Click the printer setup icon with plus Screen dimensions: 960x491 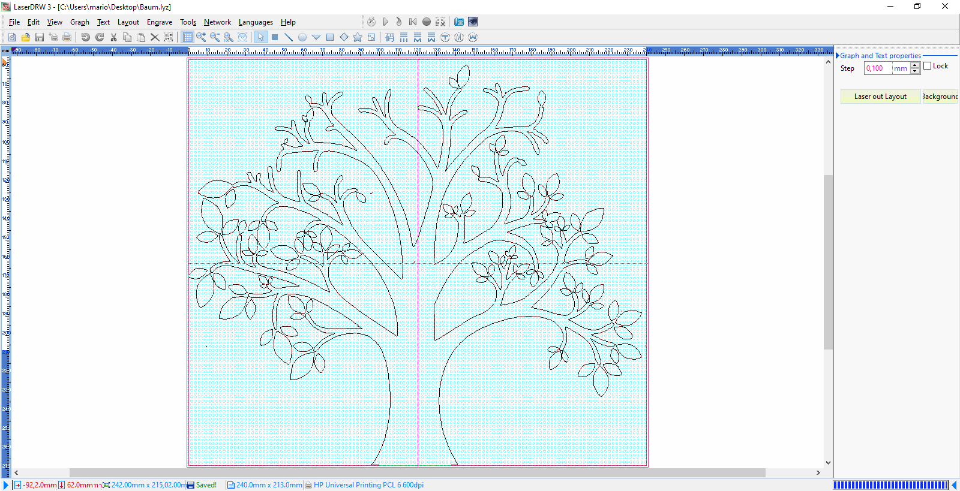[x=53, y=37]
